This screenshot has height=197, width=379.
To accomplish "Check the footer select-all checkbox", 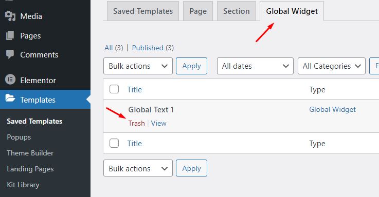I will coord(114,143).
